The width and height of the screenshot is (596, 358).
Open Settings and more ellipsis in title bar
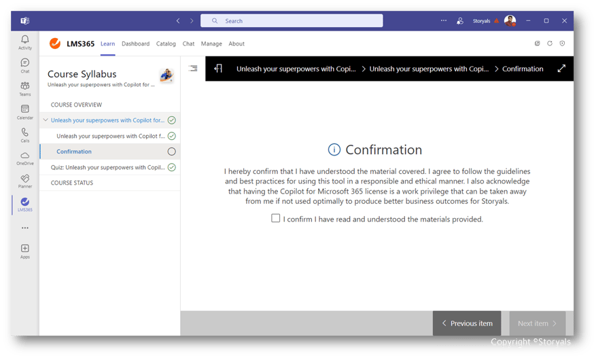coord(444,20)
